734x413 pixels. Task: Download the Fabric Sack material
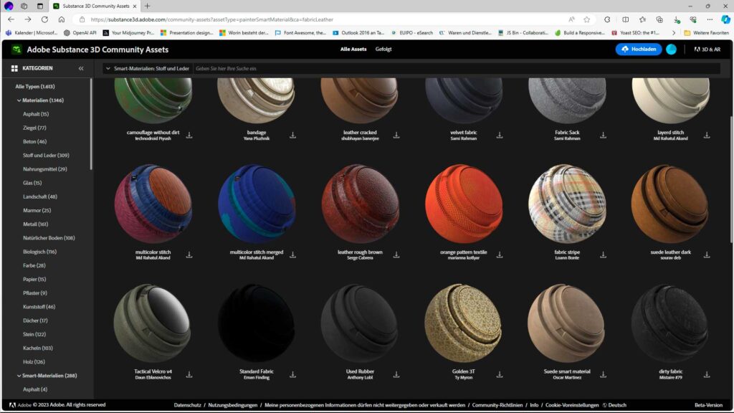click(x=603, y=135)
